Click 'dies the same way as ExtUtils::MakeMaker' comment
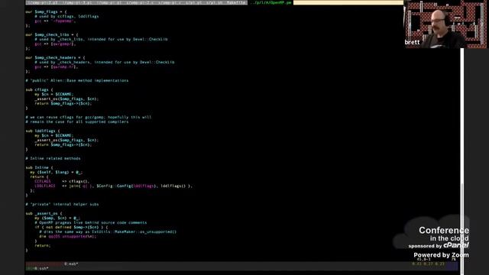 [x=108, y=231]
